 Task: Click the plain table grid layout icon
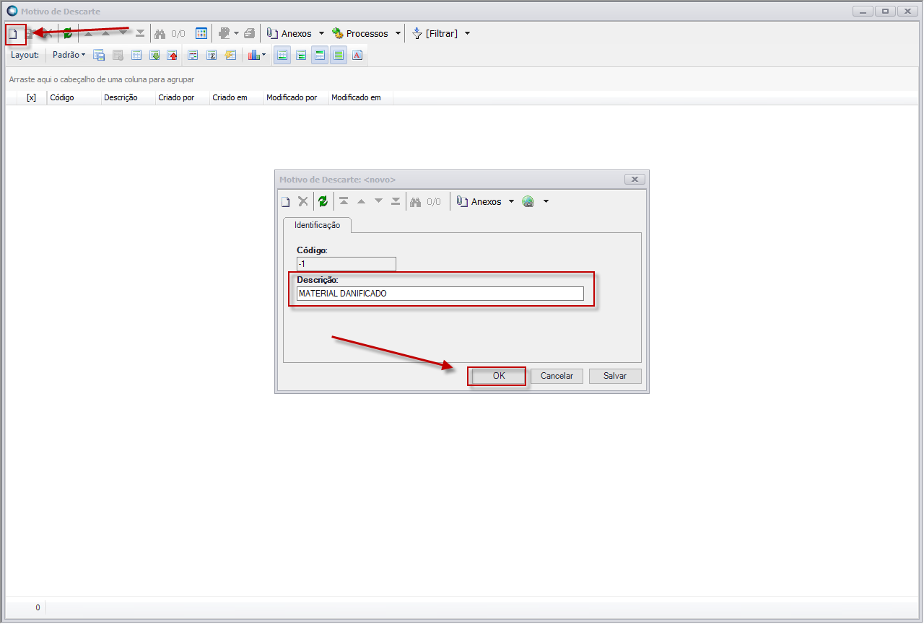coord(136,55)
